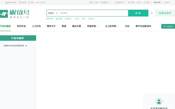Screen dimensions: 175x109
Task: Click the app 开发 hot keyword link
Action: [x=59, y=19]
